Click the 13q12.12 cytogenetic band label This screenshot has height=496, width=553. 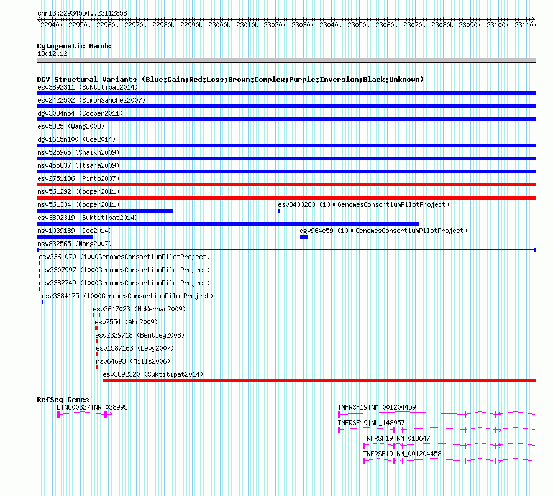click(x=52, y=53)
